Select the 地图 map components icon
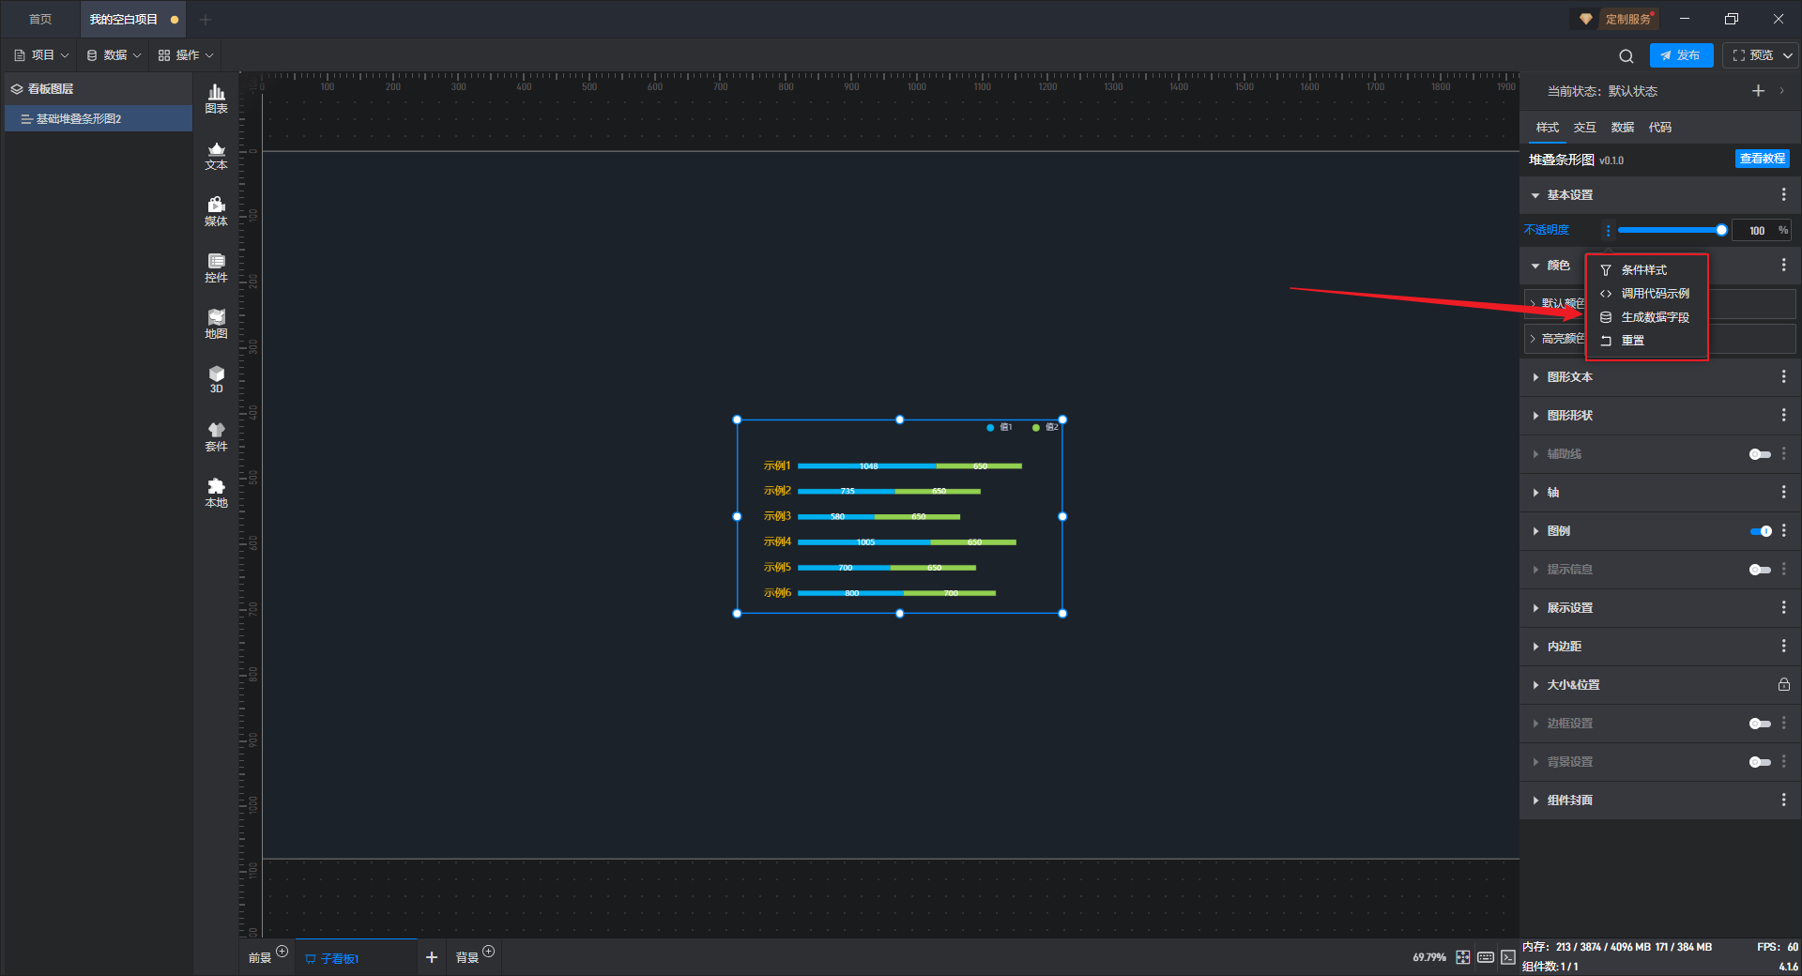 pos(216,324)
